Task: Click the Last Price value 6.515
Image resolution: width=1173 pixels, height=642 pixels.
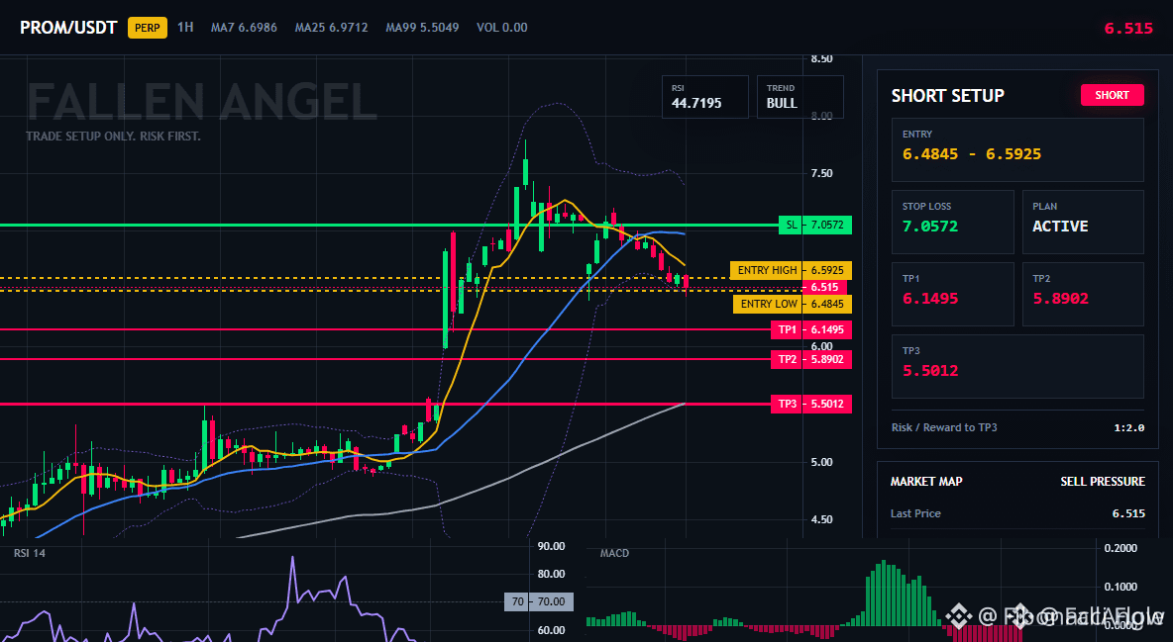Action: click(x=1128, y=513)
